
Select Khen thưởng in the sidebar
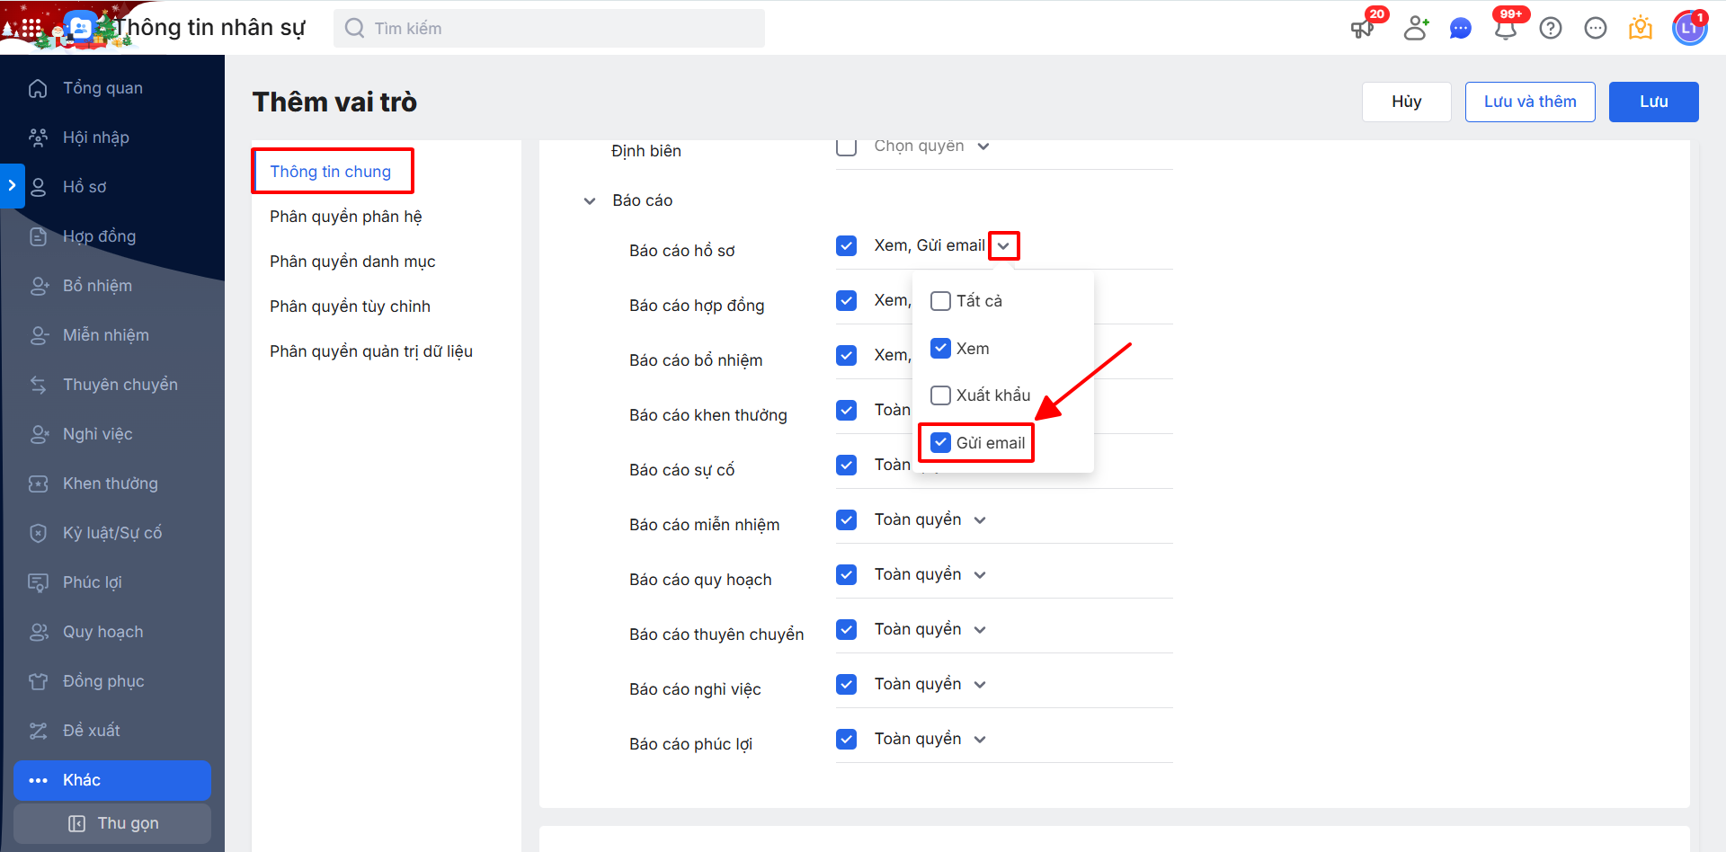110,484
